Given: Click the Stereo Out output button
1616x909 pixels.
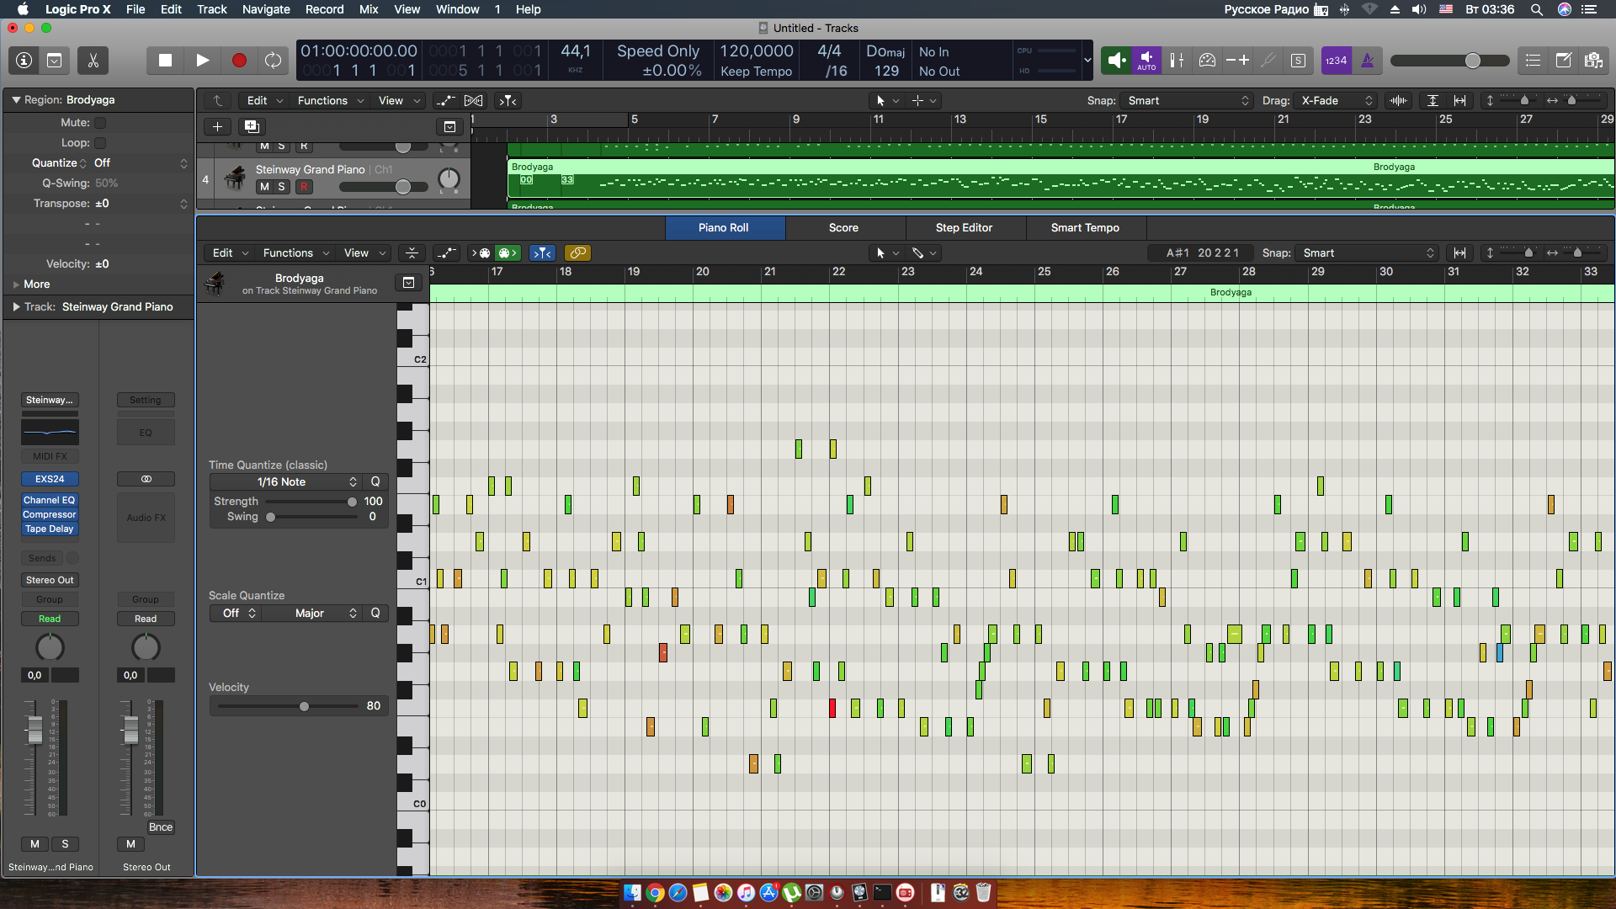Looking at the screenshot, I should (50, 580).
